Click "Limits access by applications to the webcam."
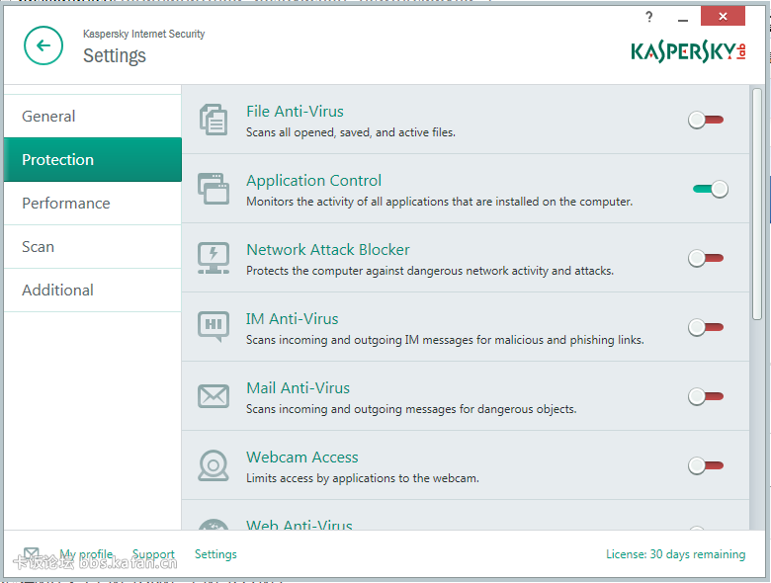 363,478
